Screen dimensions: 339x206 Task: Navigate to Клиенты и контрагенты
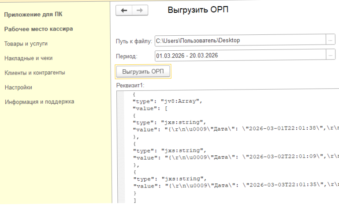(34, 72)
